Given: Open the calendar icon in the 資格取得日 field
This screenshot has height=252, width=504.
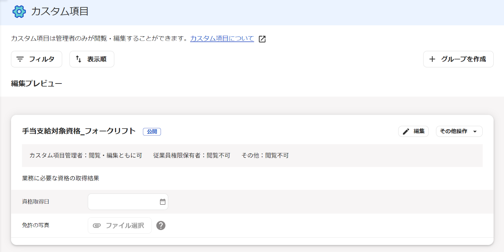Looking at the screenshot, I should pos(163,202).
